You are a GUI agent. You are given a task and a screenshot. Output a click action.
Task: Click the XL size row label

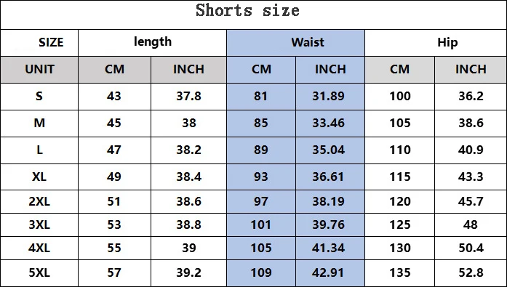[39, 177]
